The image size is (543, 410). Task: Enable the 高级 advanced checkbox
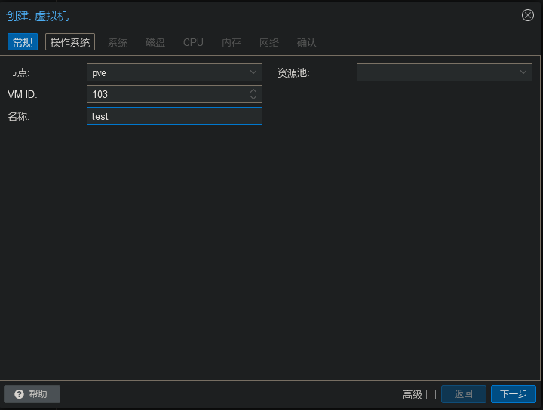tap(431, 394)
